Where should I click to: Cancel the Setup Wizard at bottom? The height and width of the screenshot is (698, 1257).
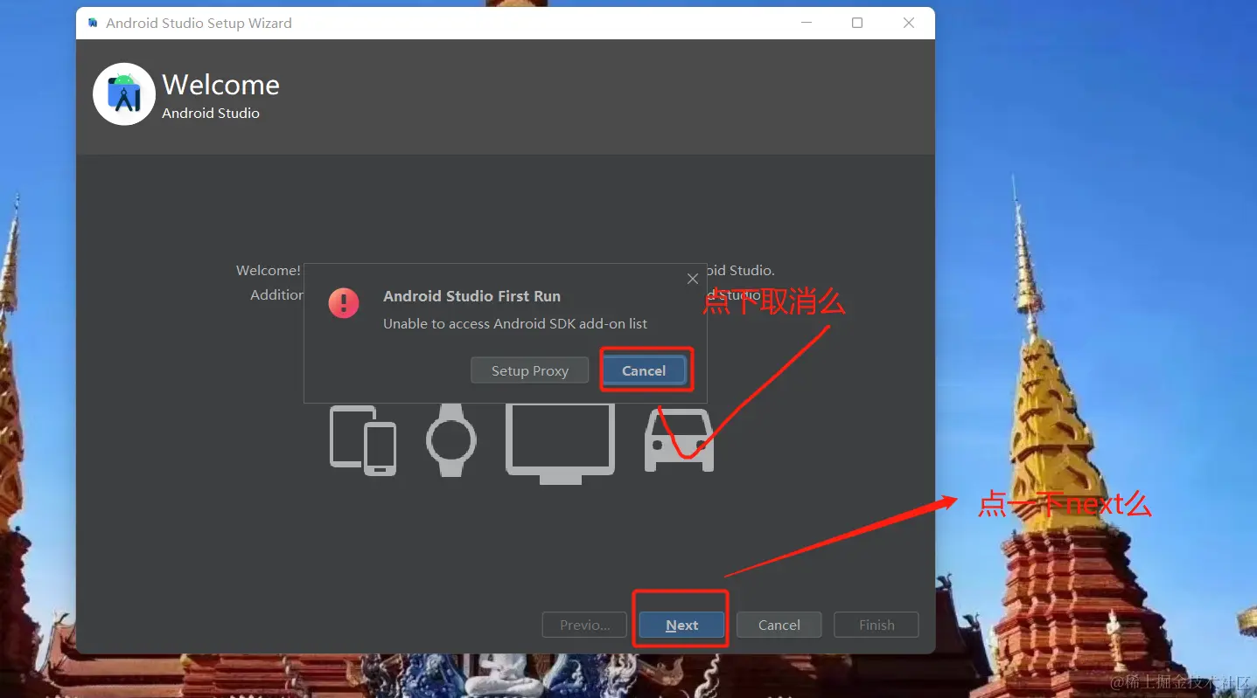coord(779,625)
